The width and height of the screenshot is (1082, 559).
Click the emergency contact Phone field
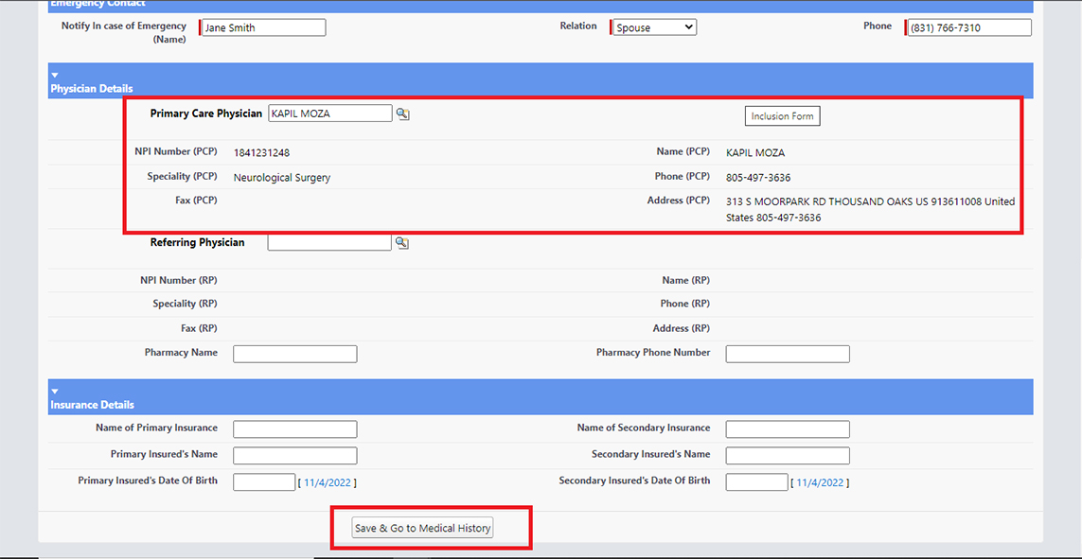(x=969, y=27)
